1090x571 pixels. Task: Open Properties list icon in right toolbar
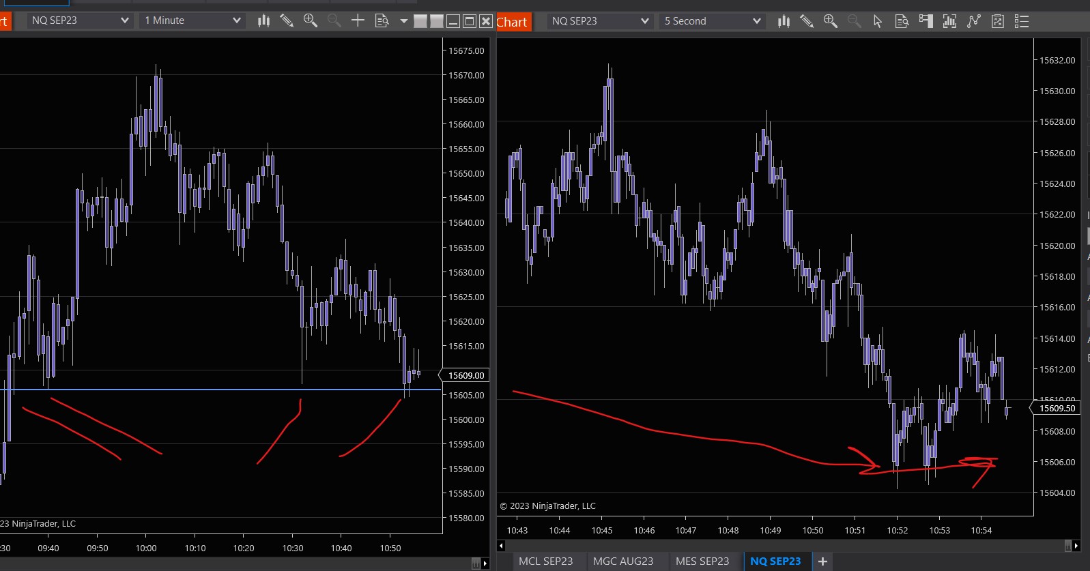pyautogui.click(x=1022, y=21)
